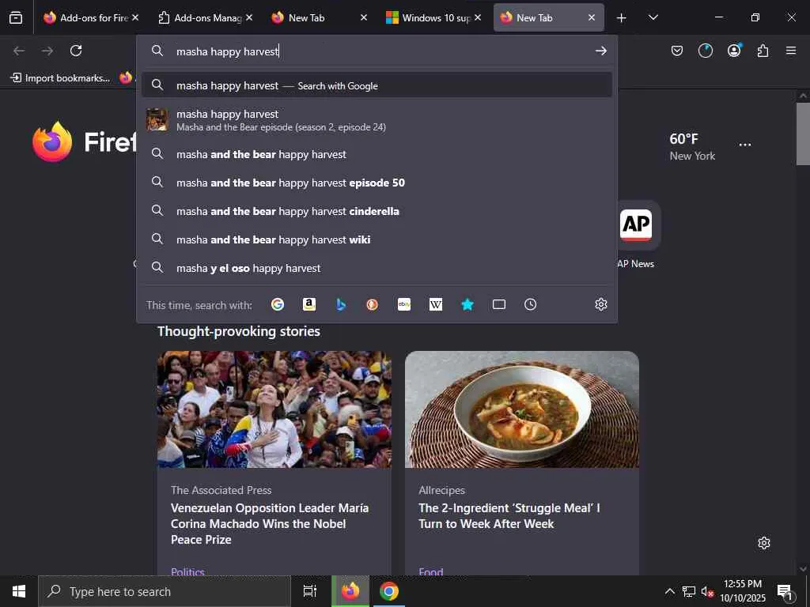810x607 pixels.
Task: Search this time with DuckDuckGo
Action: pos(372,304)
